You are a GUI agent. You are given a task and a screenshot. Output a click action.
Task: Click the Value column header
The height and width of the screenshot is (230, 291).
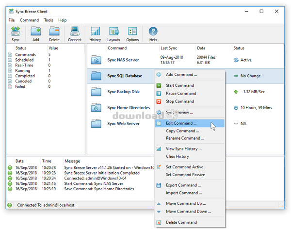point(53,48)
